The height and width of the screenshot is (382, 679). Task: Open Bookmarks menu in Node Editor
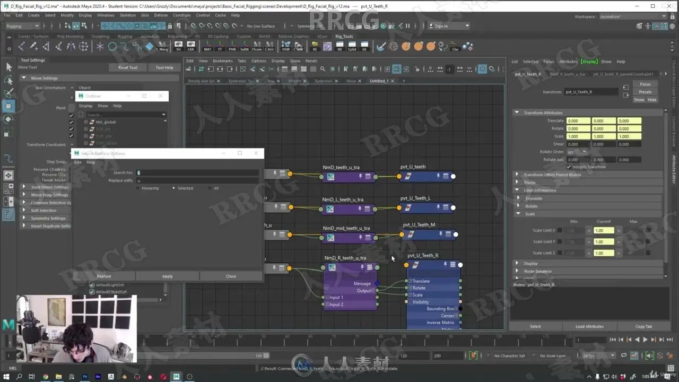click(x=223, y=61)
